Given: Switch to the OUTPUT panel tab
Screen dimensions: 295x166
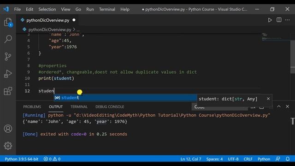Looking at the screenshot, I should point(56,107).
